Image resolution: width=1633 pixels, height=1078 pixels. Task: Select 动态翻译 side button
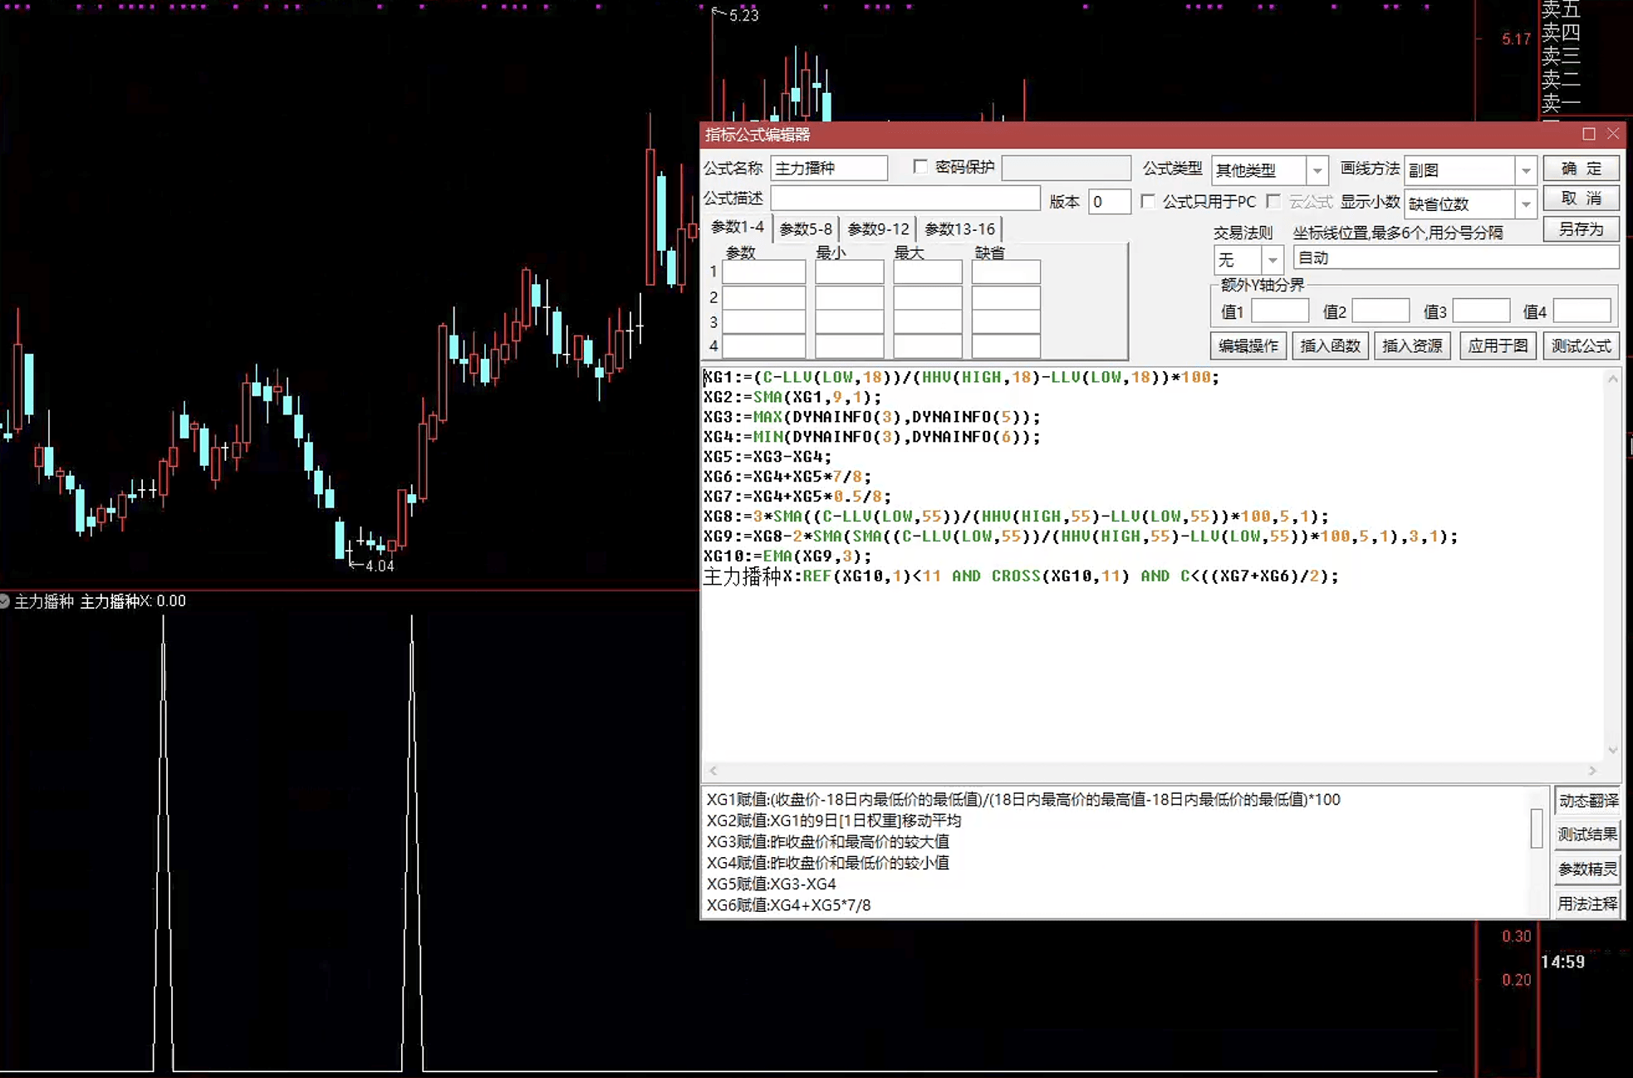pyautogui.click(x=1588, y=801)
